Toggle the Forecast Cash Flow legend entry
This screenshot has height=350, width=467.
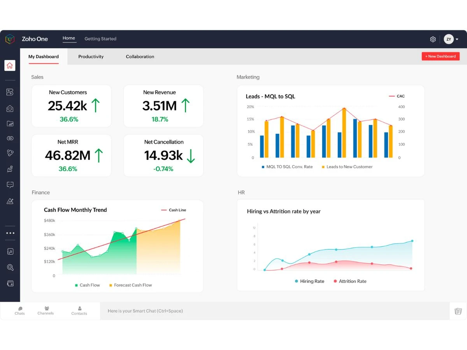(x=130, y=285)
